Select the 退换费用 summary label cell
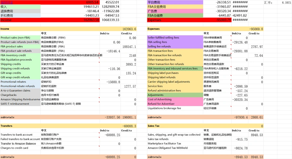This screenshot has width=292, height=159. [x=20, y=11]
